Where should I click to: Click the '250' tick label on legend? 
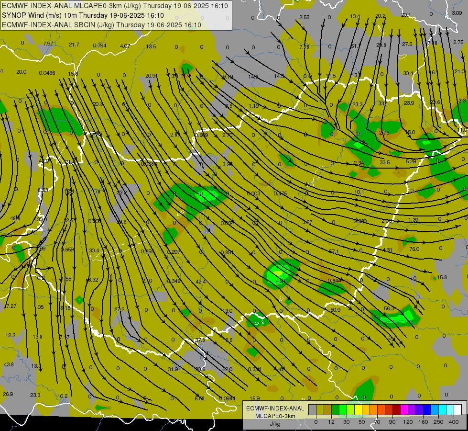[438, 422]
